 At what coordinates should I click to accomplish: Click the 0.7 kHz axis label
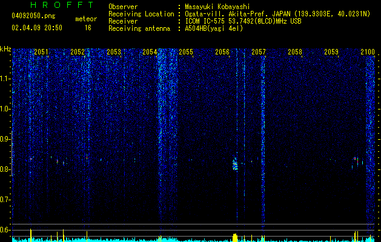pyautogui.click(x=5, y=200)
